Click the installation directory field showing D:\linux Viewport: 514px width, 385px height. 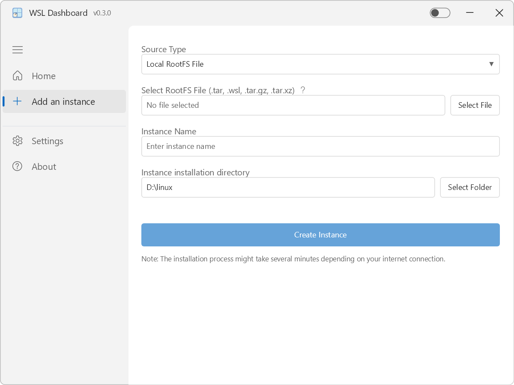click(288, 187)
